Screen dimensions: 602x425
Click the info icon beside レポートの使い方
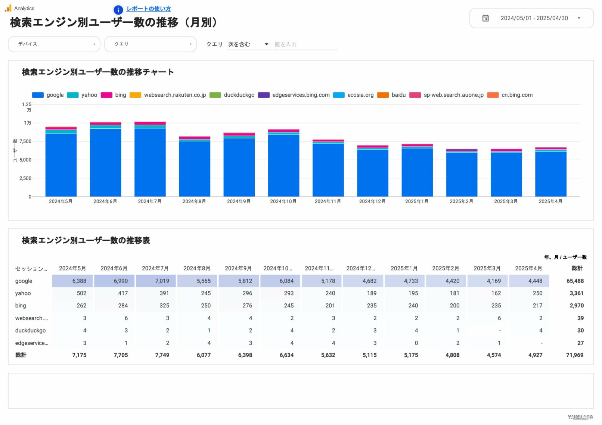[118, 10]
